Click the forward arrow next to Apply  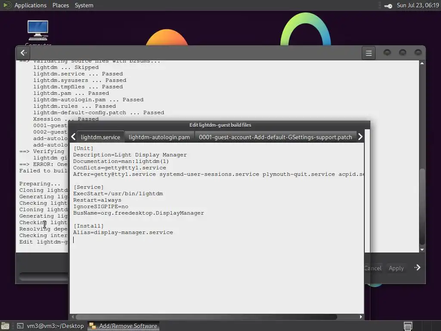pos(417,267)
